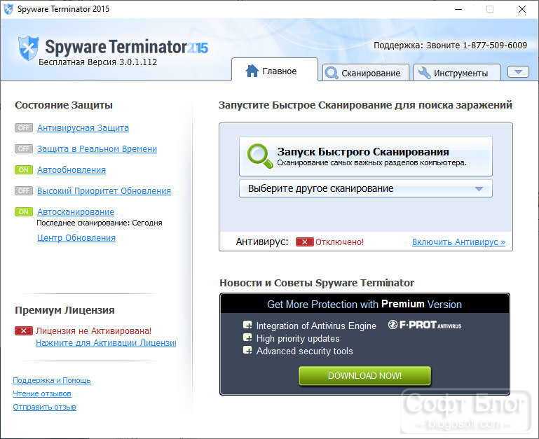Click the red X license status icon
The image size is (539, 439).
(x=24, y=330)
